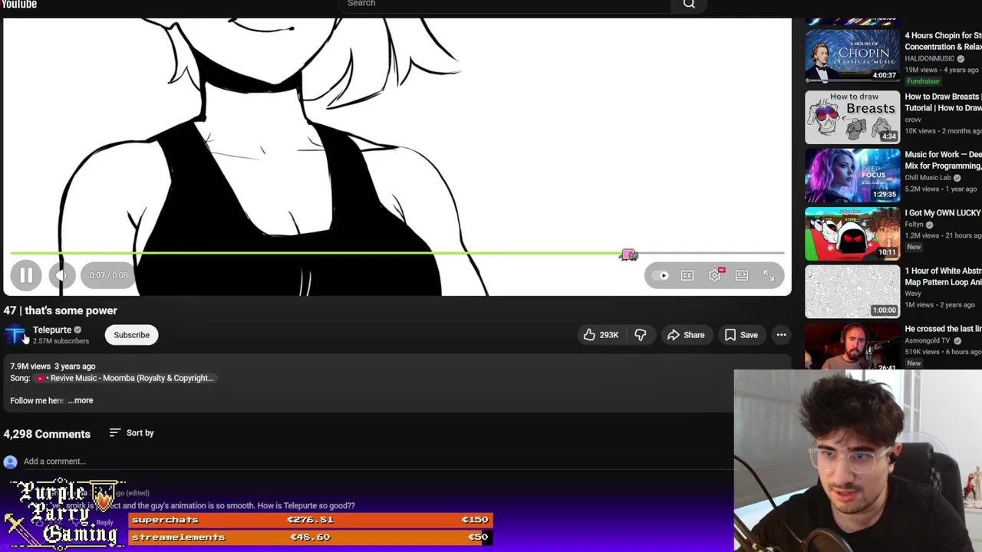Viewport: 982px width, 552px height.
Task: Open the Revive Music Moomba song link
Action: (x=125, y=378)
